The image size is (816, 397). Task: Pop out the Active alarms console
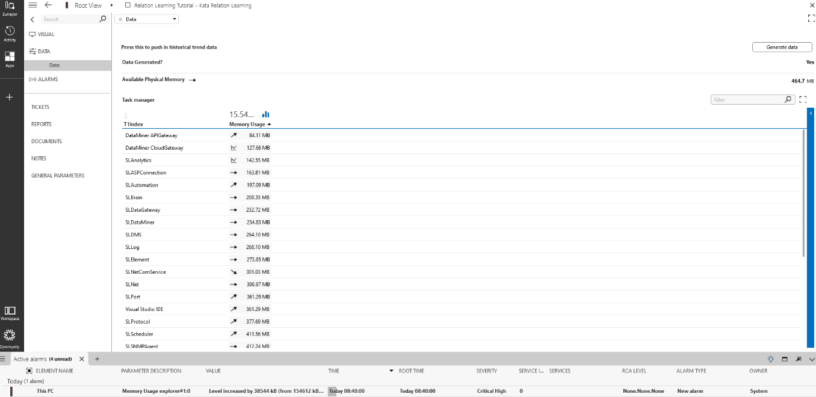point(798,359)
